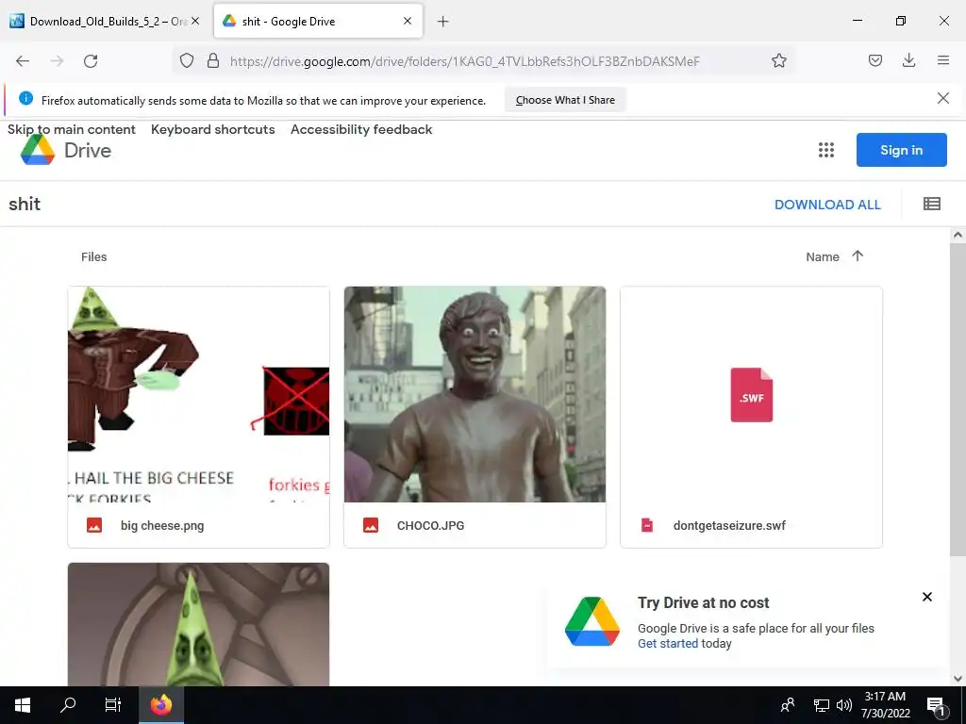The height and width of the screenshot is (724, 966).
Task: Click the blue info icon in notification bar
Action: 25,98
